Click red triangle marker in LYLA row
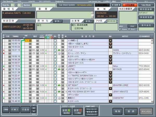 click(4, 50)
